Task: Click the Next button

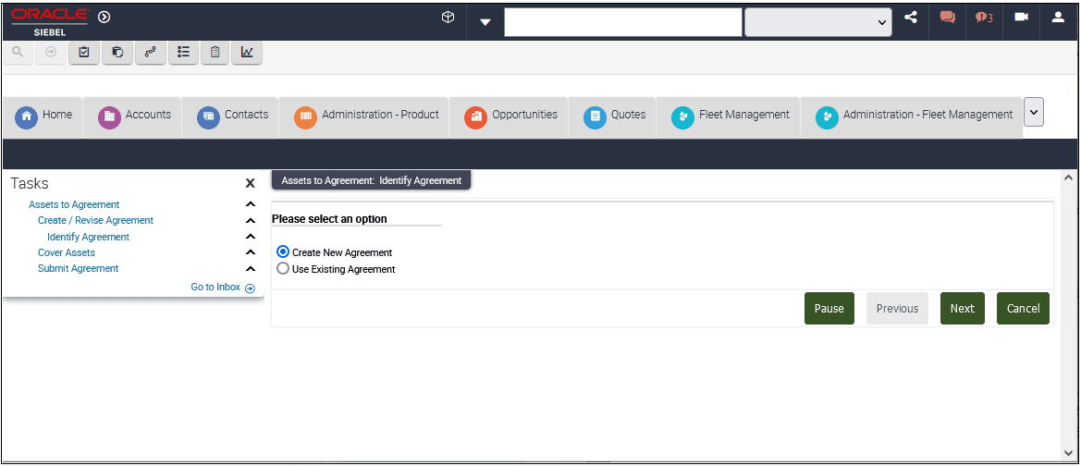Action: click(x=962, y=308)
